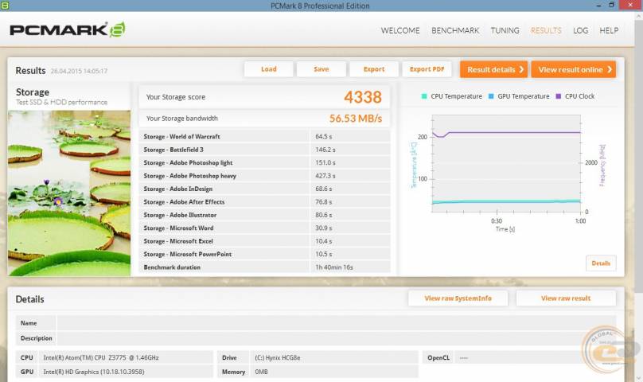
Task: Select the Adobe After Effects row
Action: tap(265, 202)
